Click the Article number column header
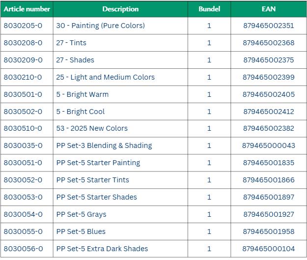307x260 pixels. pos(27,9)
